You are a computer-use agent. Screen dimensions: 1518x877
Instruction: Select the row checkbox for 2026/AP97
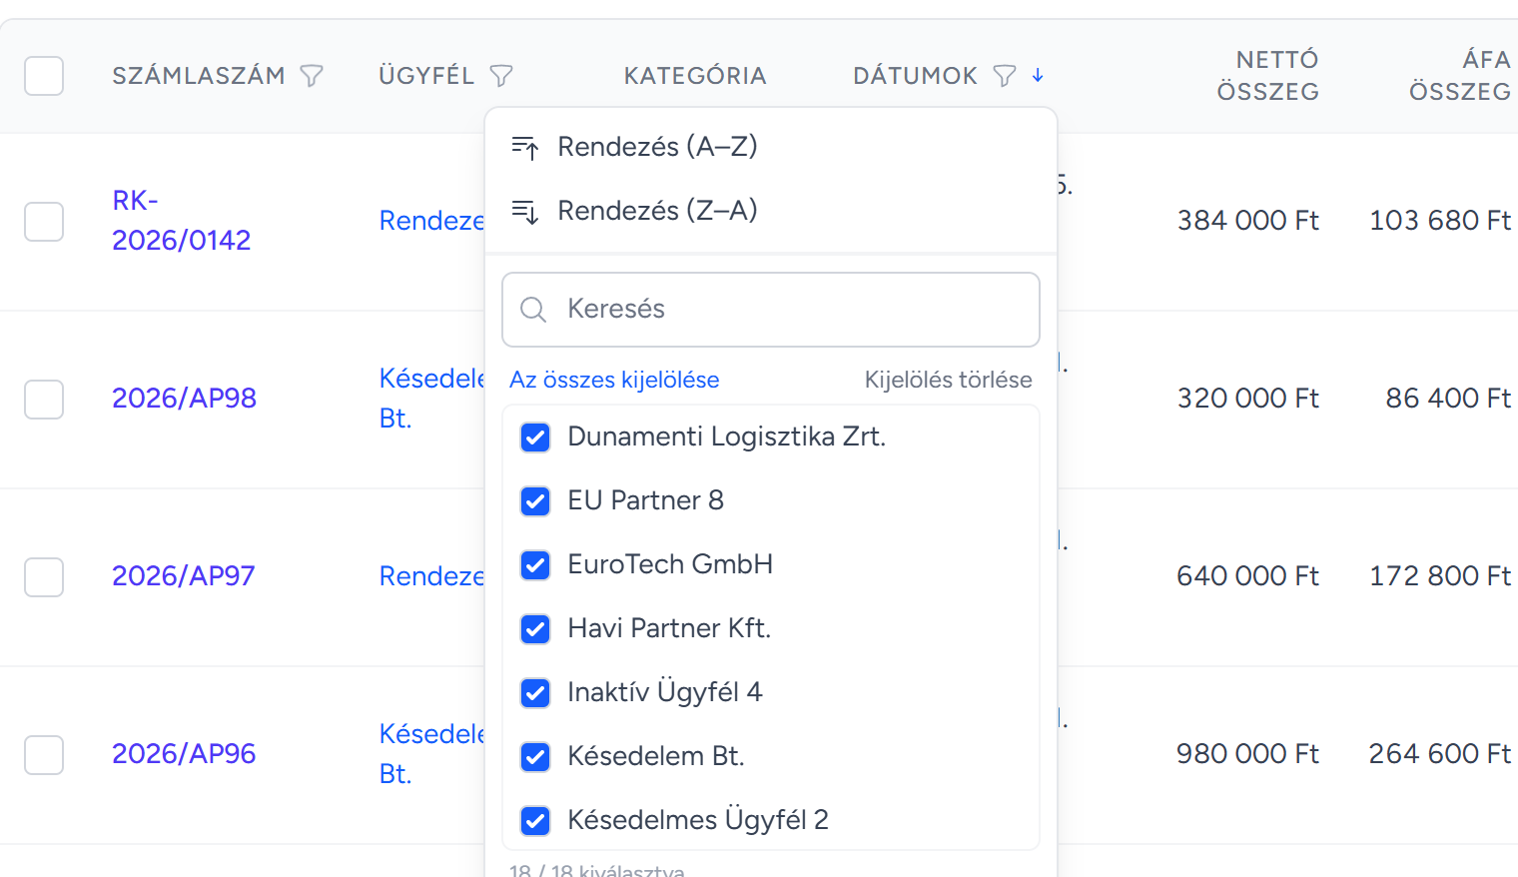(44, 577)
